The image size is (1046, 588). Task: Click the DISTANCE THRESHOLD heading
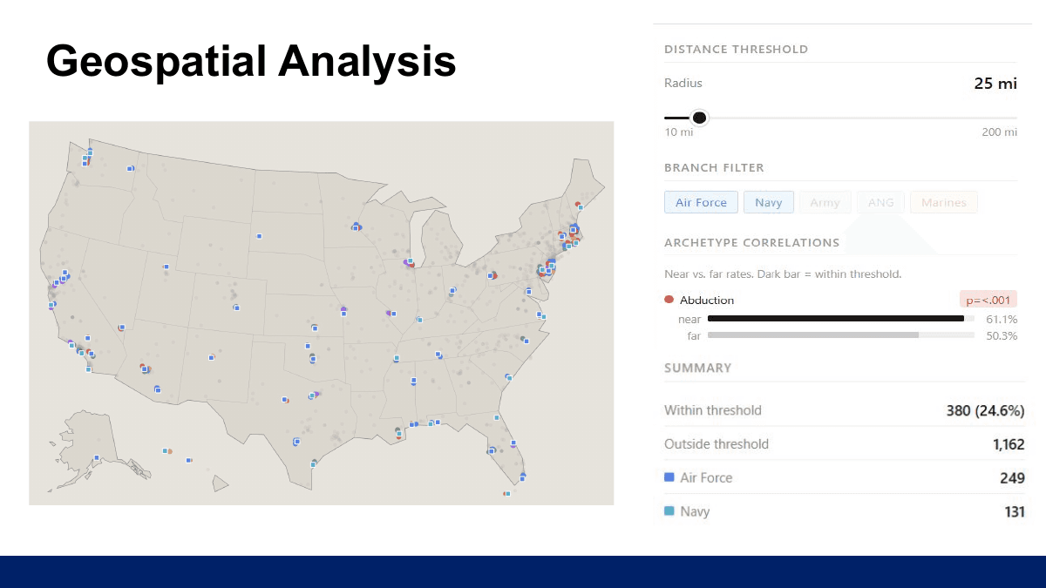pos(736,50)
